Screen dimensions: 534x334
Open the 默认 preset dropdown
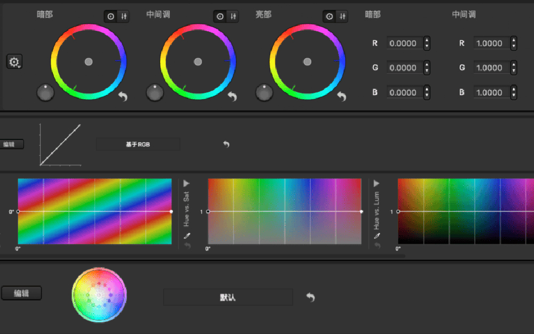pos(228,297)
